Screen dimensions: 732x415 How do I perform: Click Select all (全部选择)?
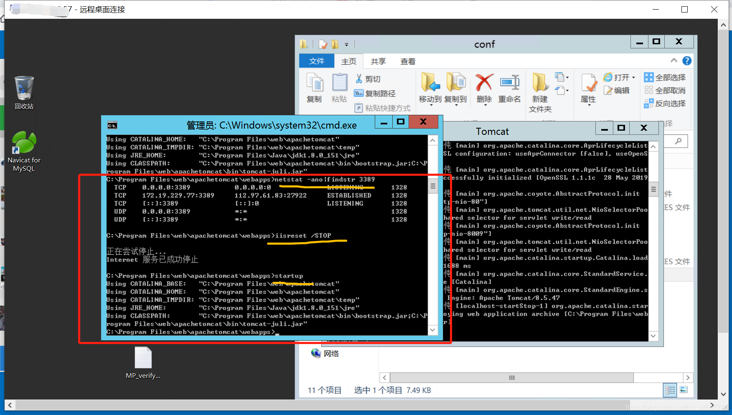665,77
